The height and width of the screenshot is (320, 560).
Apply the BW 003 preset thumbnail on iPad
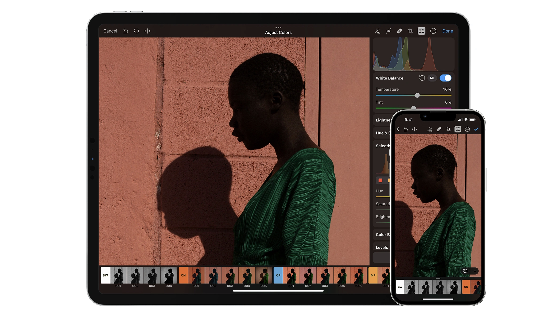[152, 275]
